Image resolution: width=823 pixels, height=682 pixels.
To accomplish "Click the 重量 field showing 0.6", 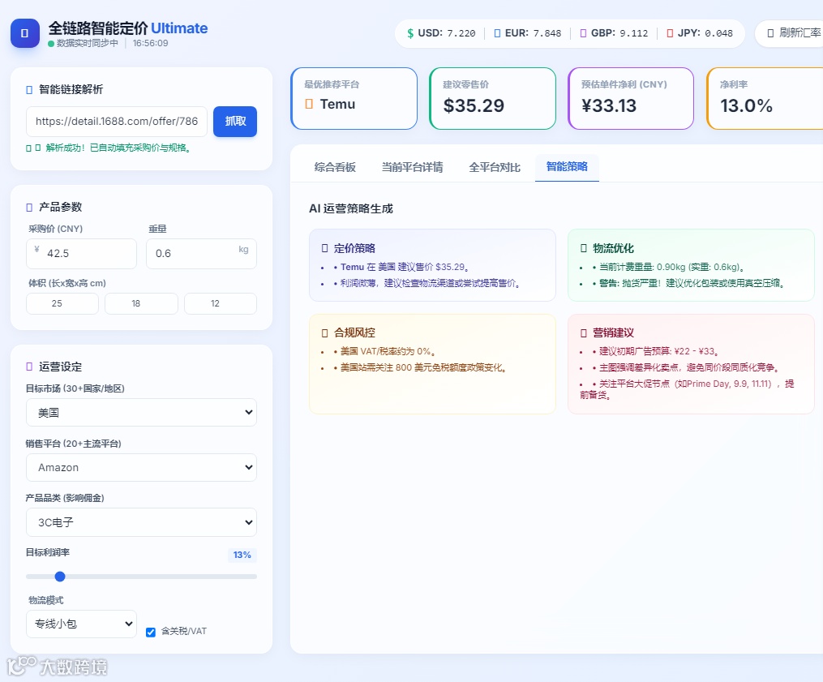I will tap(202, 254).
